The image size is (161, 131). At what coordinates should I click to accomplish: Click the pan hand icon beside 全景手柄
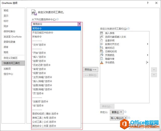pos(102,40)
